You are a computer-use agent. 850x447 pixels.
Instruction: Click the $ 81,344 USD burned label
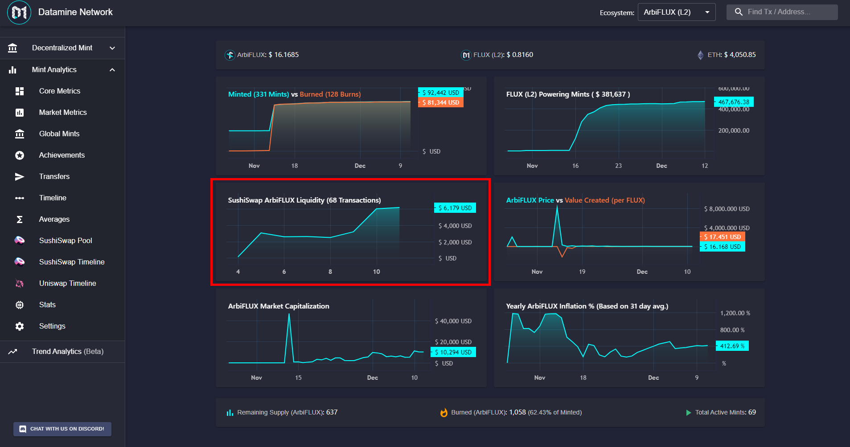coord(440,102)
